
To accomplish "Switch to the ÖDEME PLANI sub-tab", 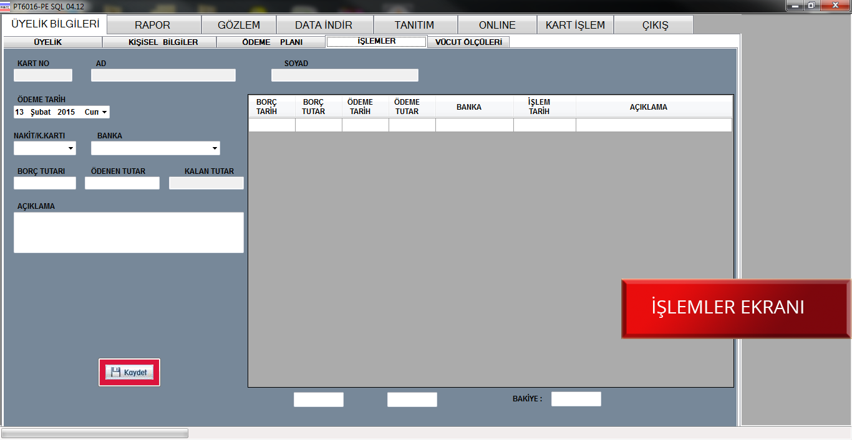I will [x=272, y=42].
